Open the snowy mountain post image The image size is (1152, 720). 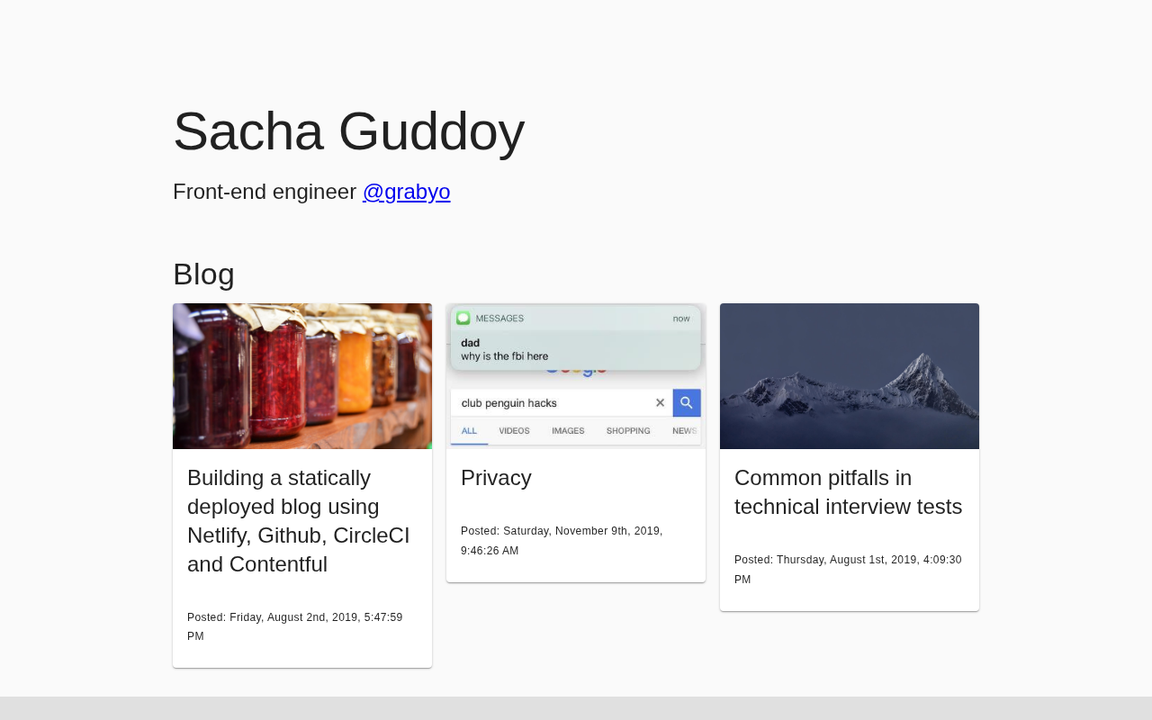850,376
